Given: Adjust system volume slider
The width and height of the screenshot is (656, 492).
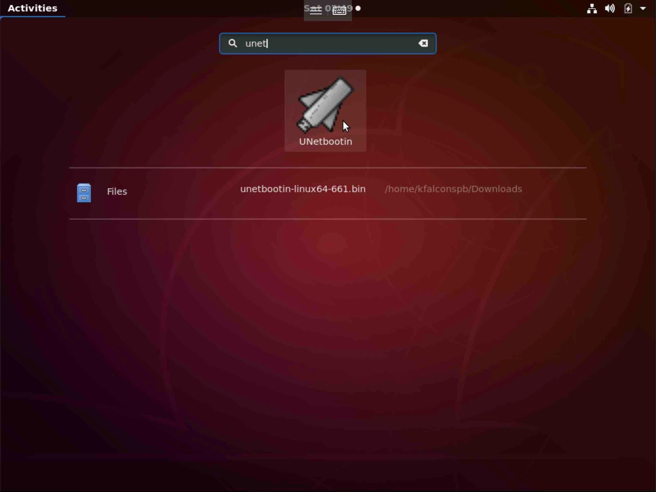Looking at the screenshot, I should (x=609, y=8).
